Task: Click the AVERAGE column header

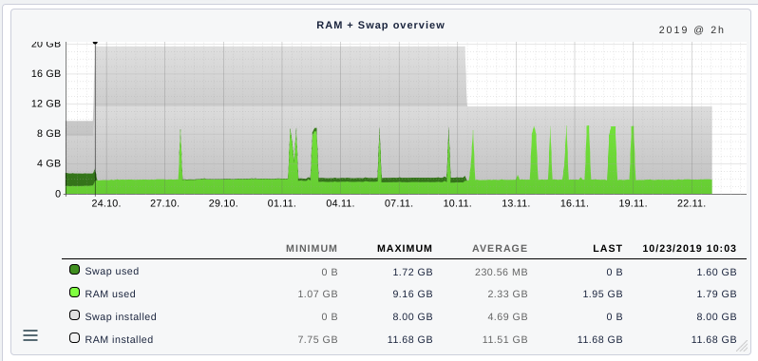Action: [x=500, y=248]
